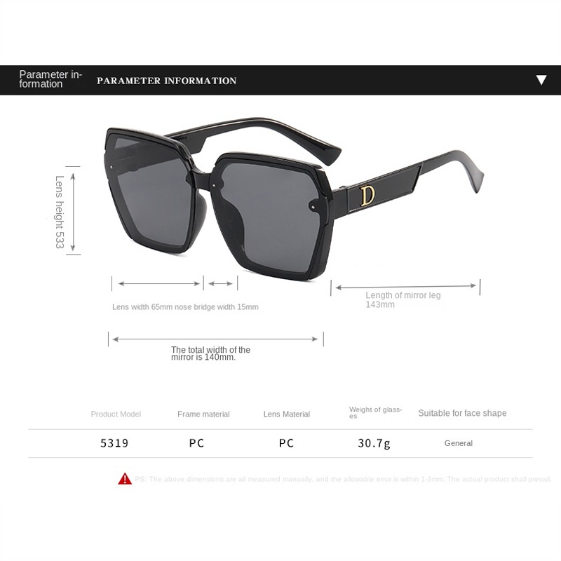Click the Product Model column header

click(116, 414)
